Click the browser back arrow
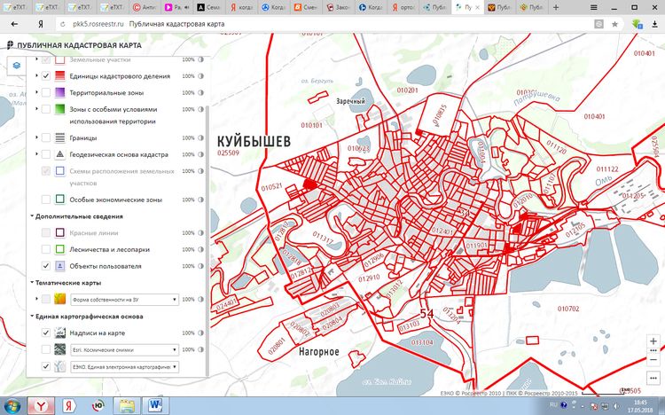Viewport: 665px width, 415px height. 14,24
